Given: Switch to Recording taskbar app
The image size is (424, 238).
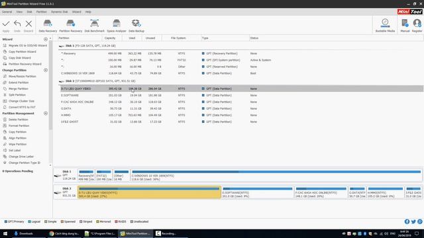Looking at the screenshot, I should tap(170, 233).
